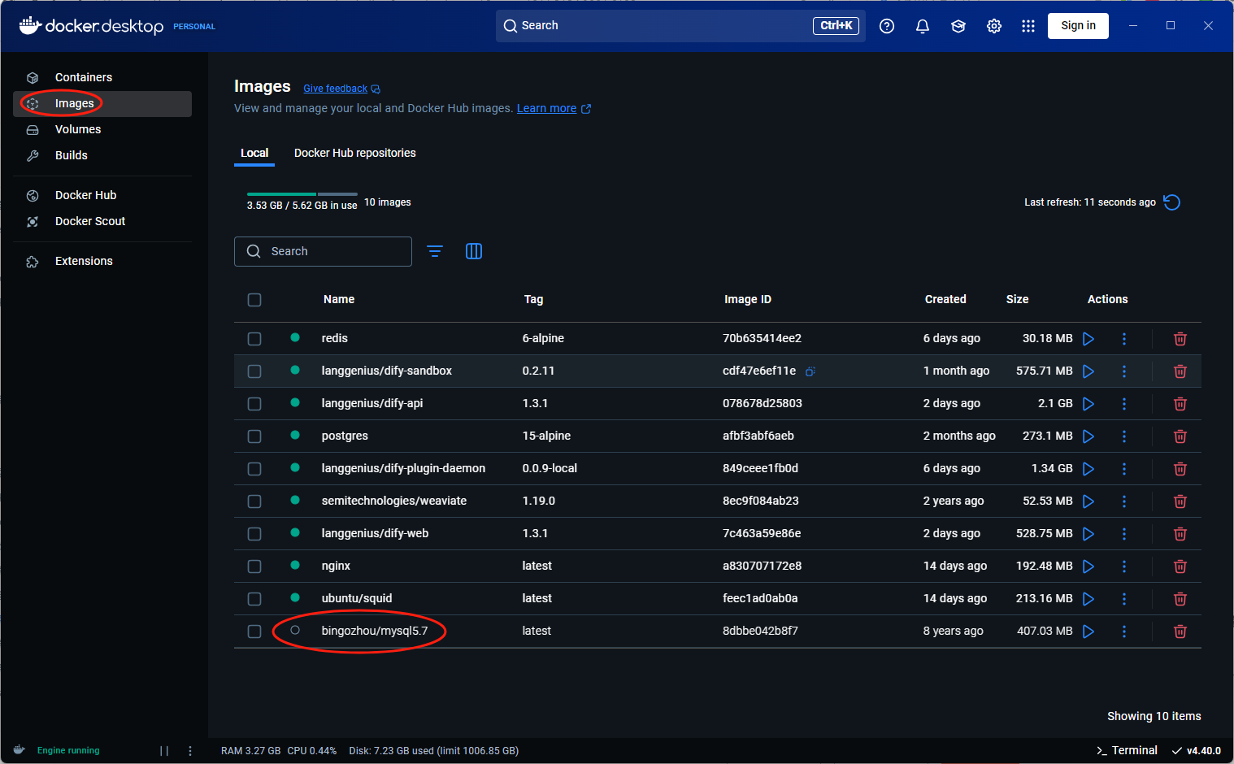Screen dimensions: 1234x764
Task: Select the bingozhou/mysql5.7 checkbox
Action: [x=254, y=632]
